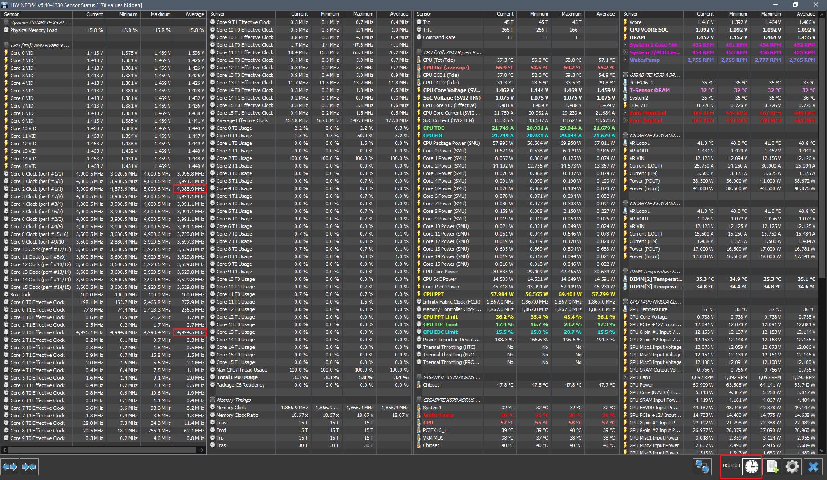
Task: Click the first panel's horizontal scrollbar thumb
Action: coord(101,450)
